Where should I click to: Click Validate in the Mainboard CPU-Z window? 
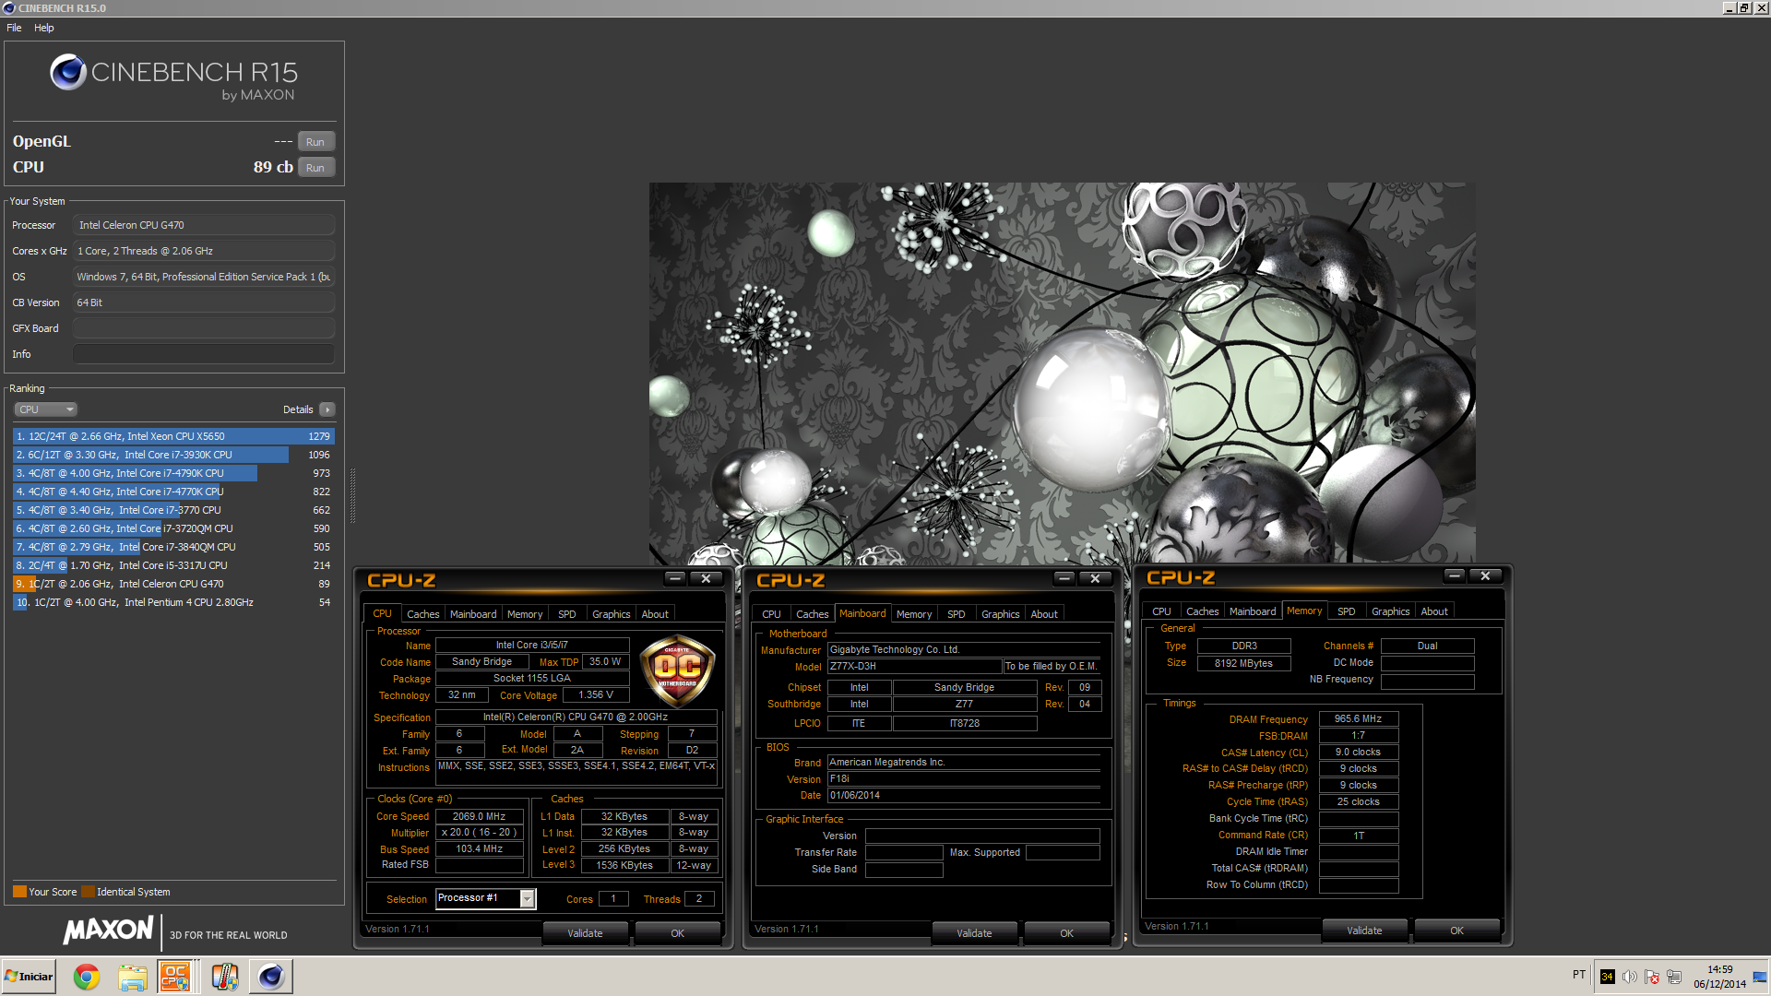(x=974, y=933)
